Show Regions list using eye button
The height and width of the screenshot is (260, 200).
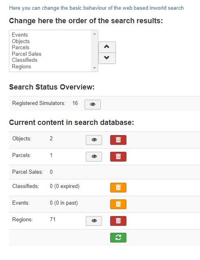[94, 221]
